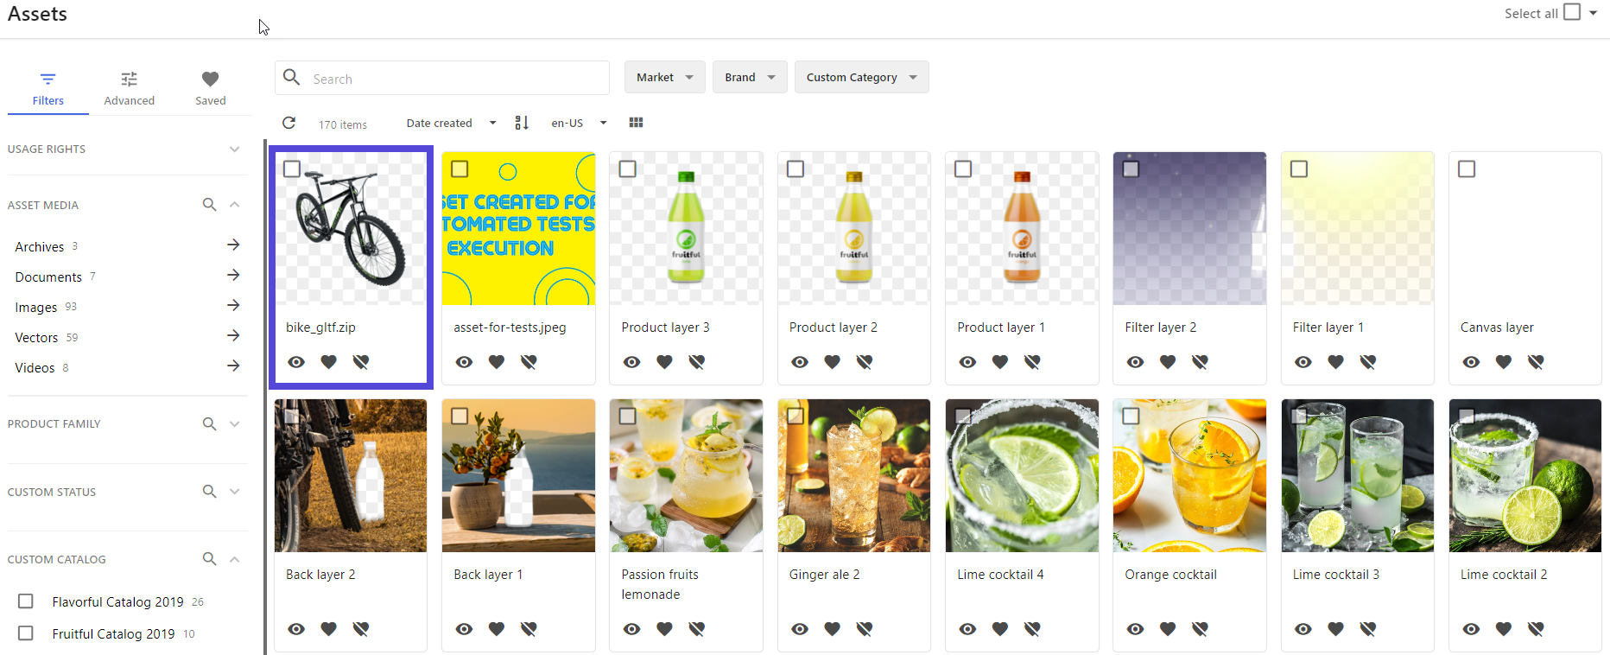Open the Custom Category filter button
Screen dimensions: 1610x655
point(861,78)
